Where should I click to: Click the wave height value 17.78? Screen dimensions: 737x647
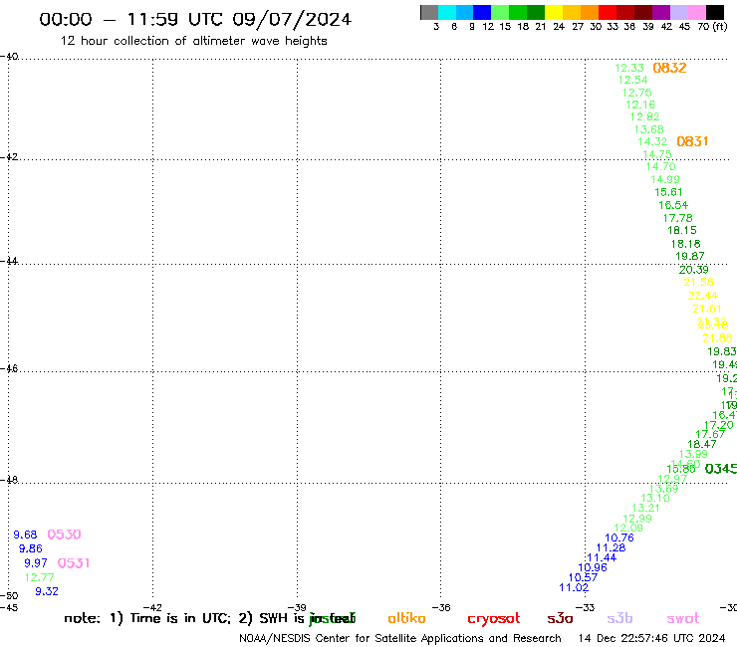pos(678,218)
